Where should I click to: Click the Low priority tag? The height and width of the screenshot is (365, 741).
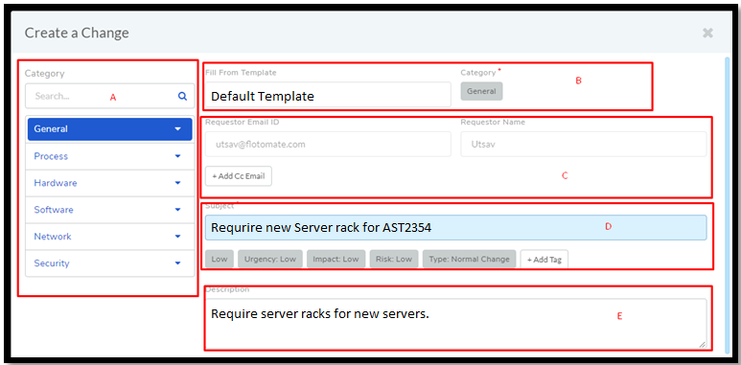[x=220, y=260]
